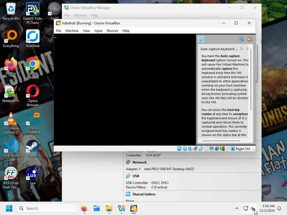
Task: Click the ICH AC97 controller text
Action: click(x=153, y=155)
